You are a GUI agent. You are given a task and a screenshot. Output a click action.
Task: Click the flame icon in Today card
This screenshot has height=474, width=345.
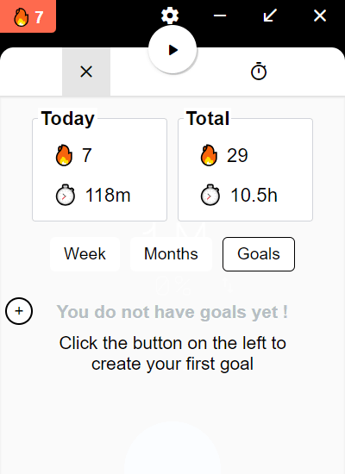pyautogui.click(x=64, y=155)
